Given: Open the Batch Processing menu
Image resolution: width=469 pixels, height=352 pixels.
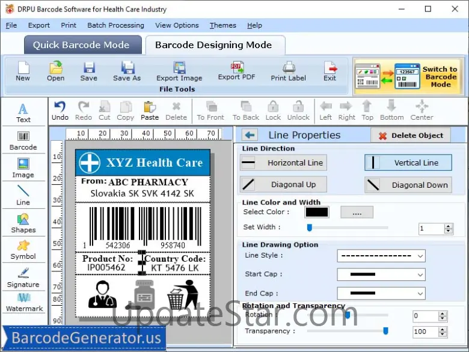Looking at the screenshot, I should [x=116, y=25].
